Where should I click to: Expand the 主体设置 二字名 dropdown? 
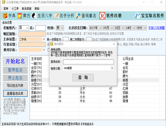point(44,39)
